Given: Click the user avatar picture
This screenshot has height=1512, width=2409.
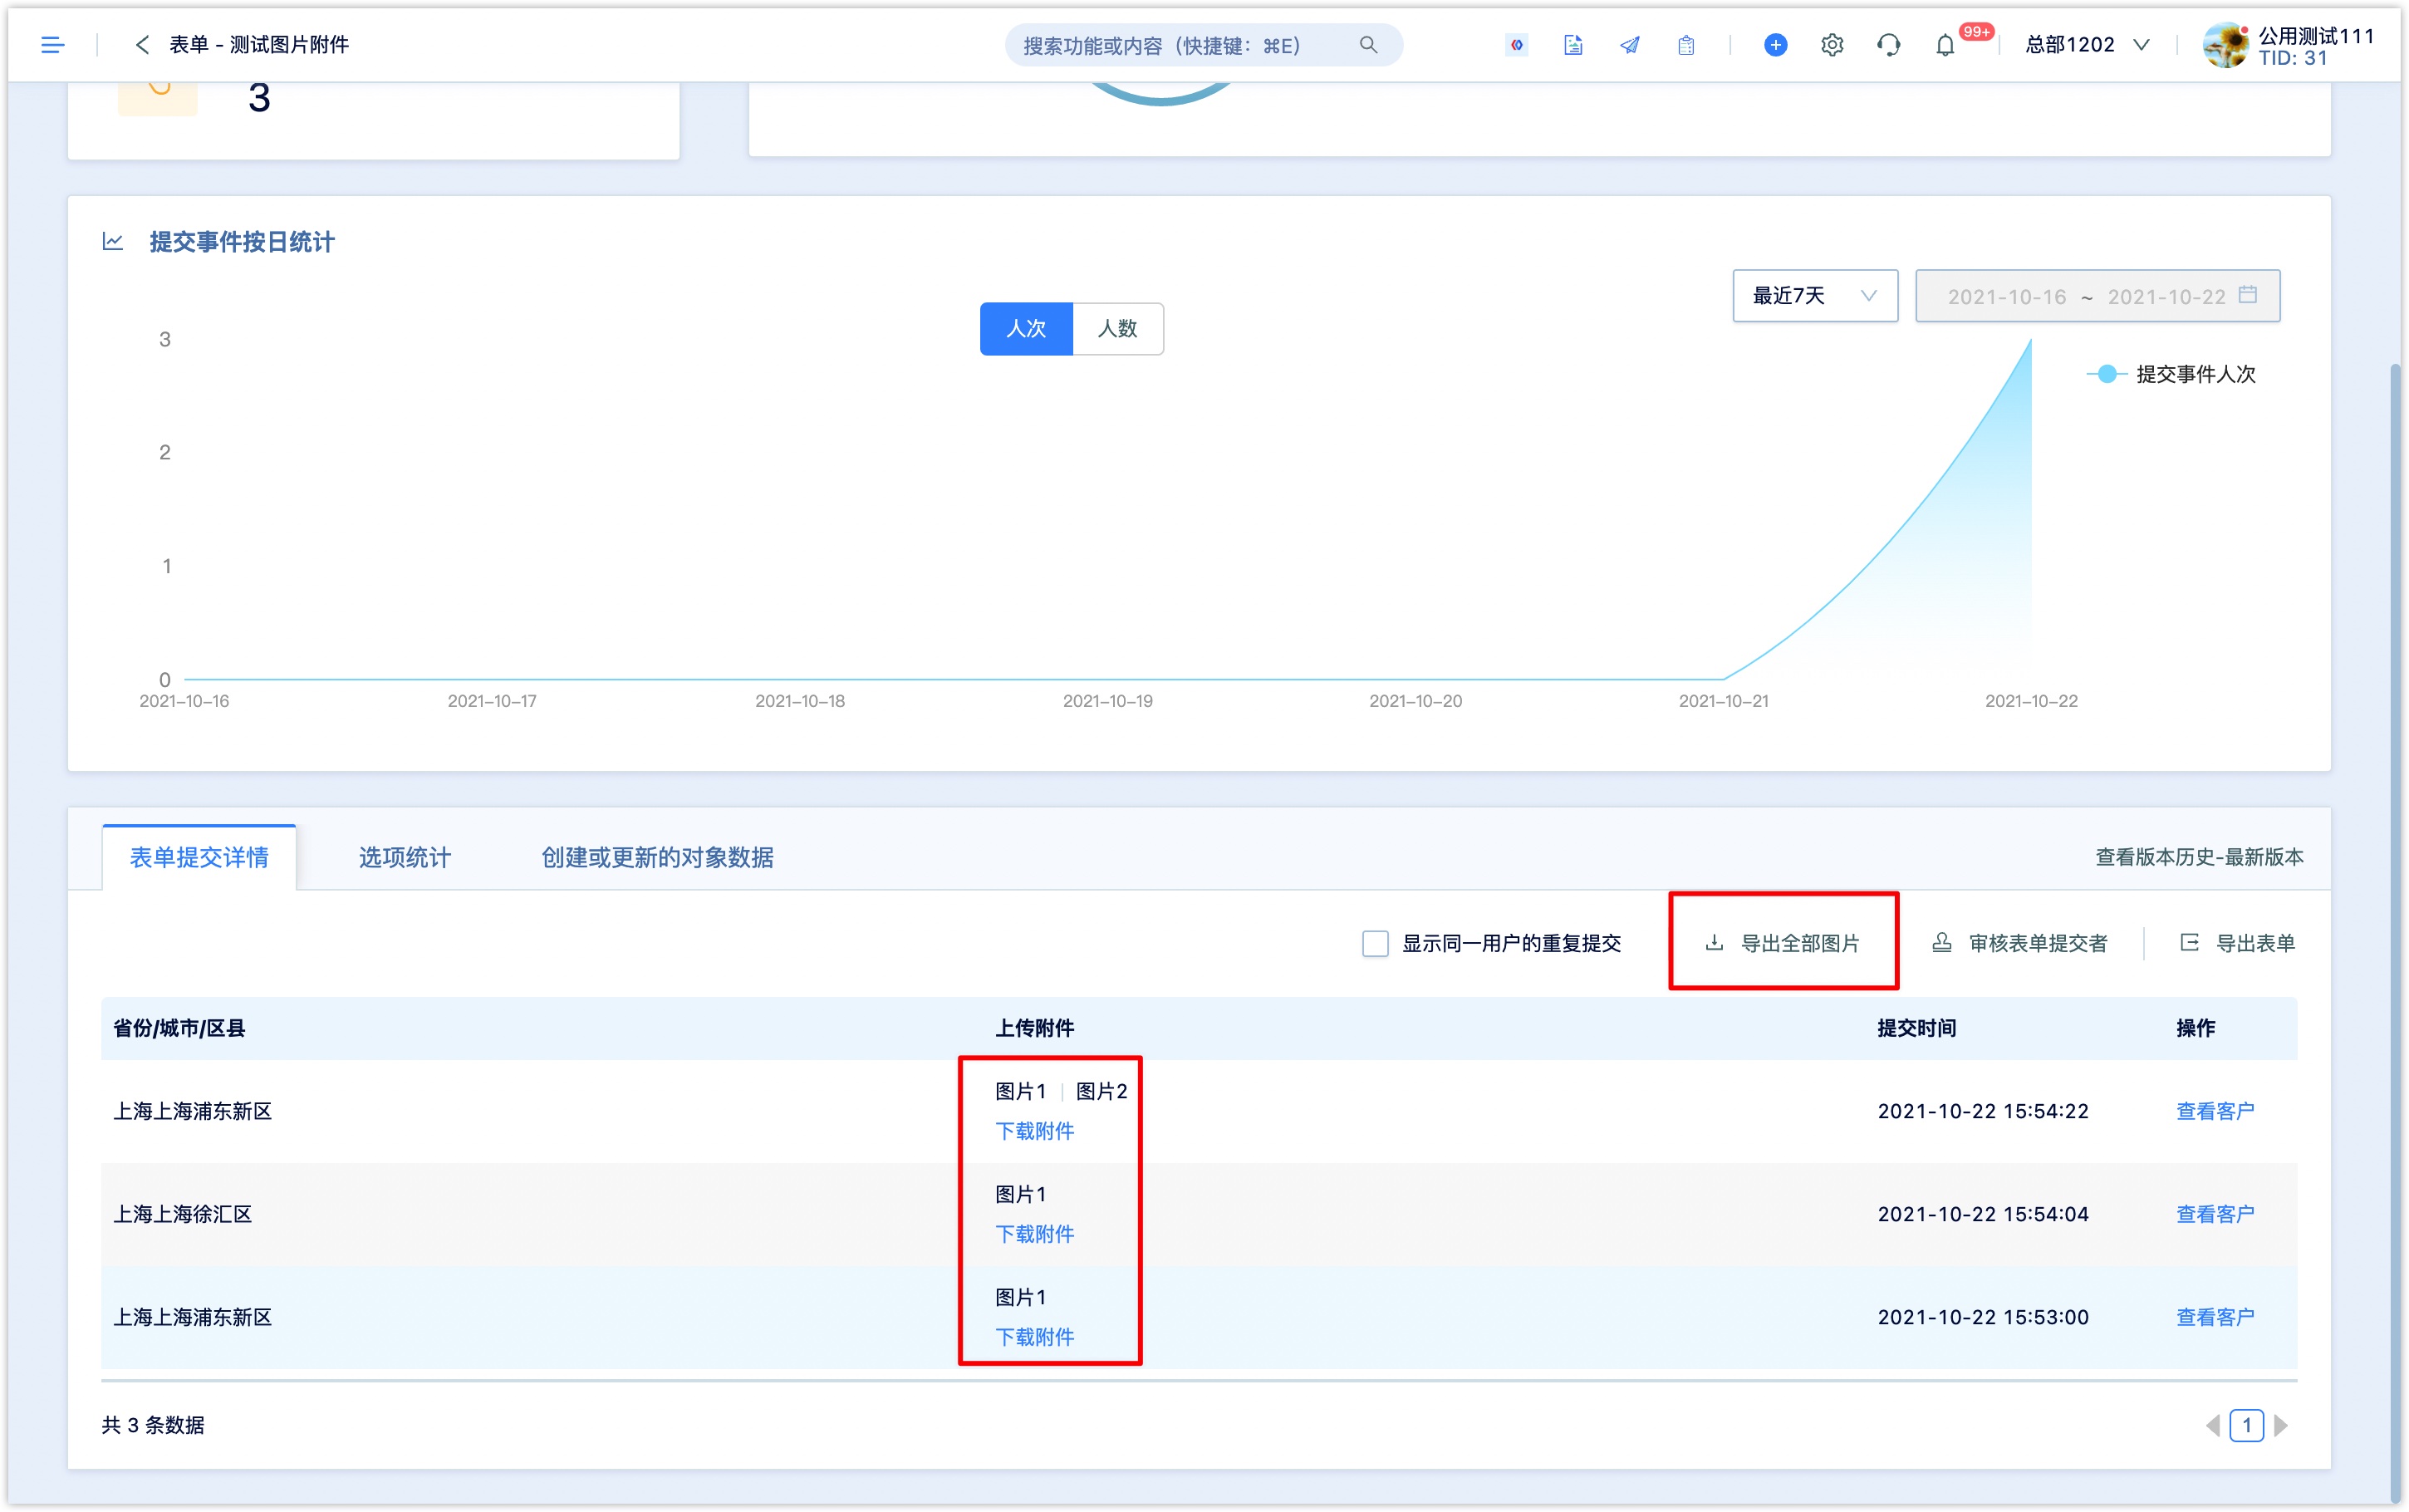Looking at the screenshot, I should (2225, 45).
